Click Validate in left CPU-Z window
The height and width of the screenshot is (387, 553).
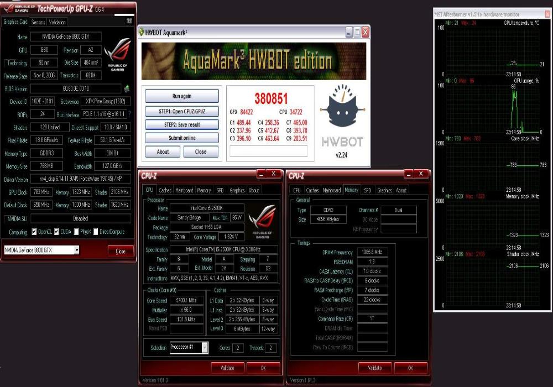227,368
